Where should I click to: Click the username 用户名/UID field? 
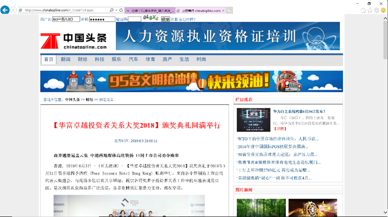click(66, 19)
